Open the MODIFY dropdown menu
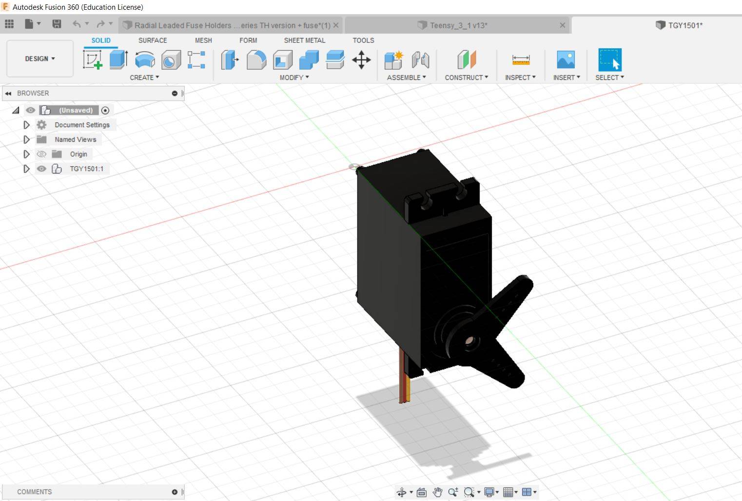 [x=294, y=77]
